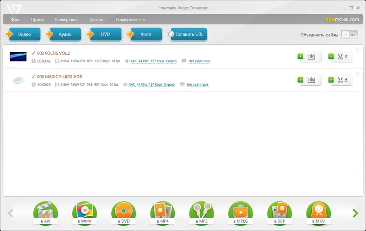
Task: Rename 002 FOCUS VOL.2 via pencil icon
Action: (x=33, y=53)
